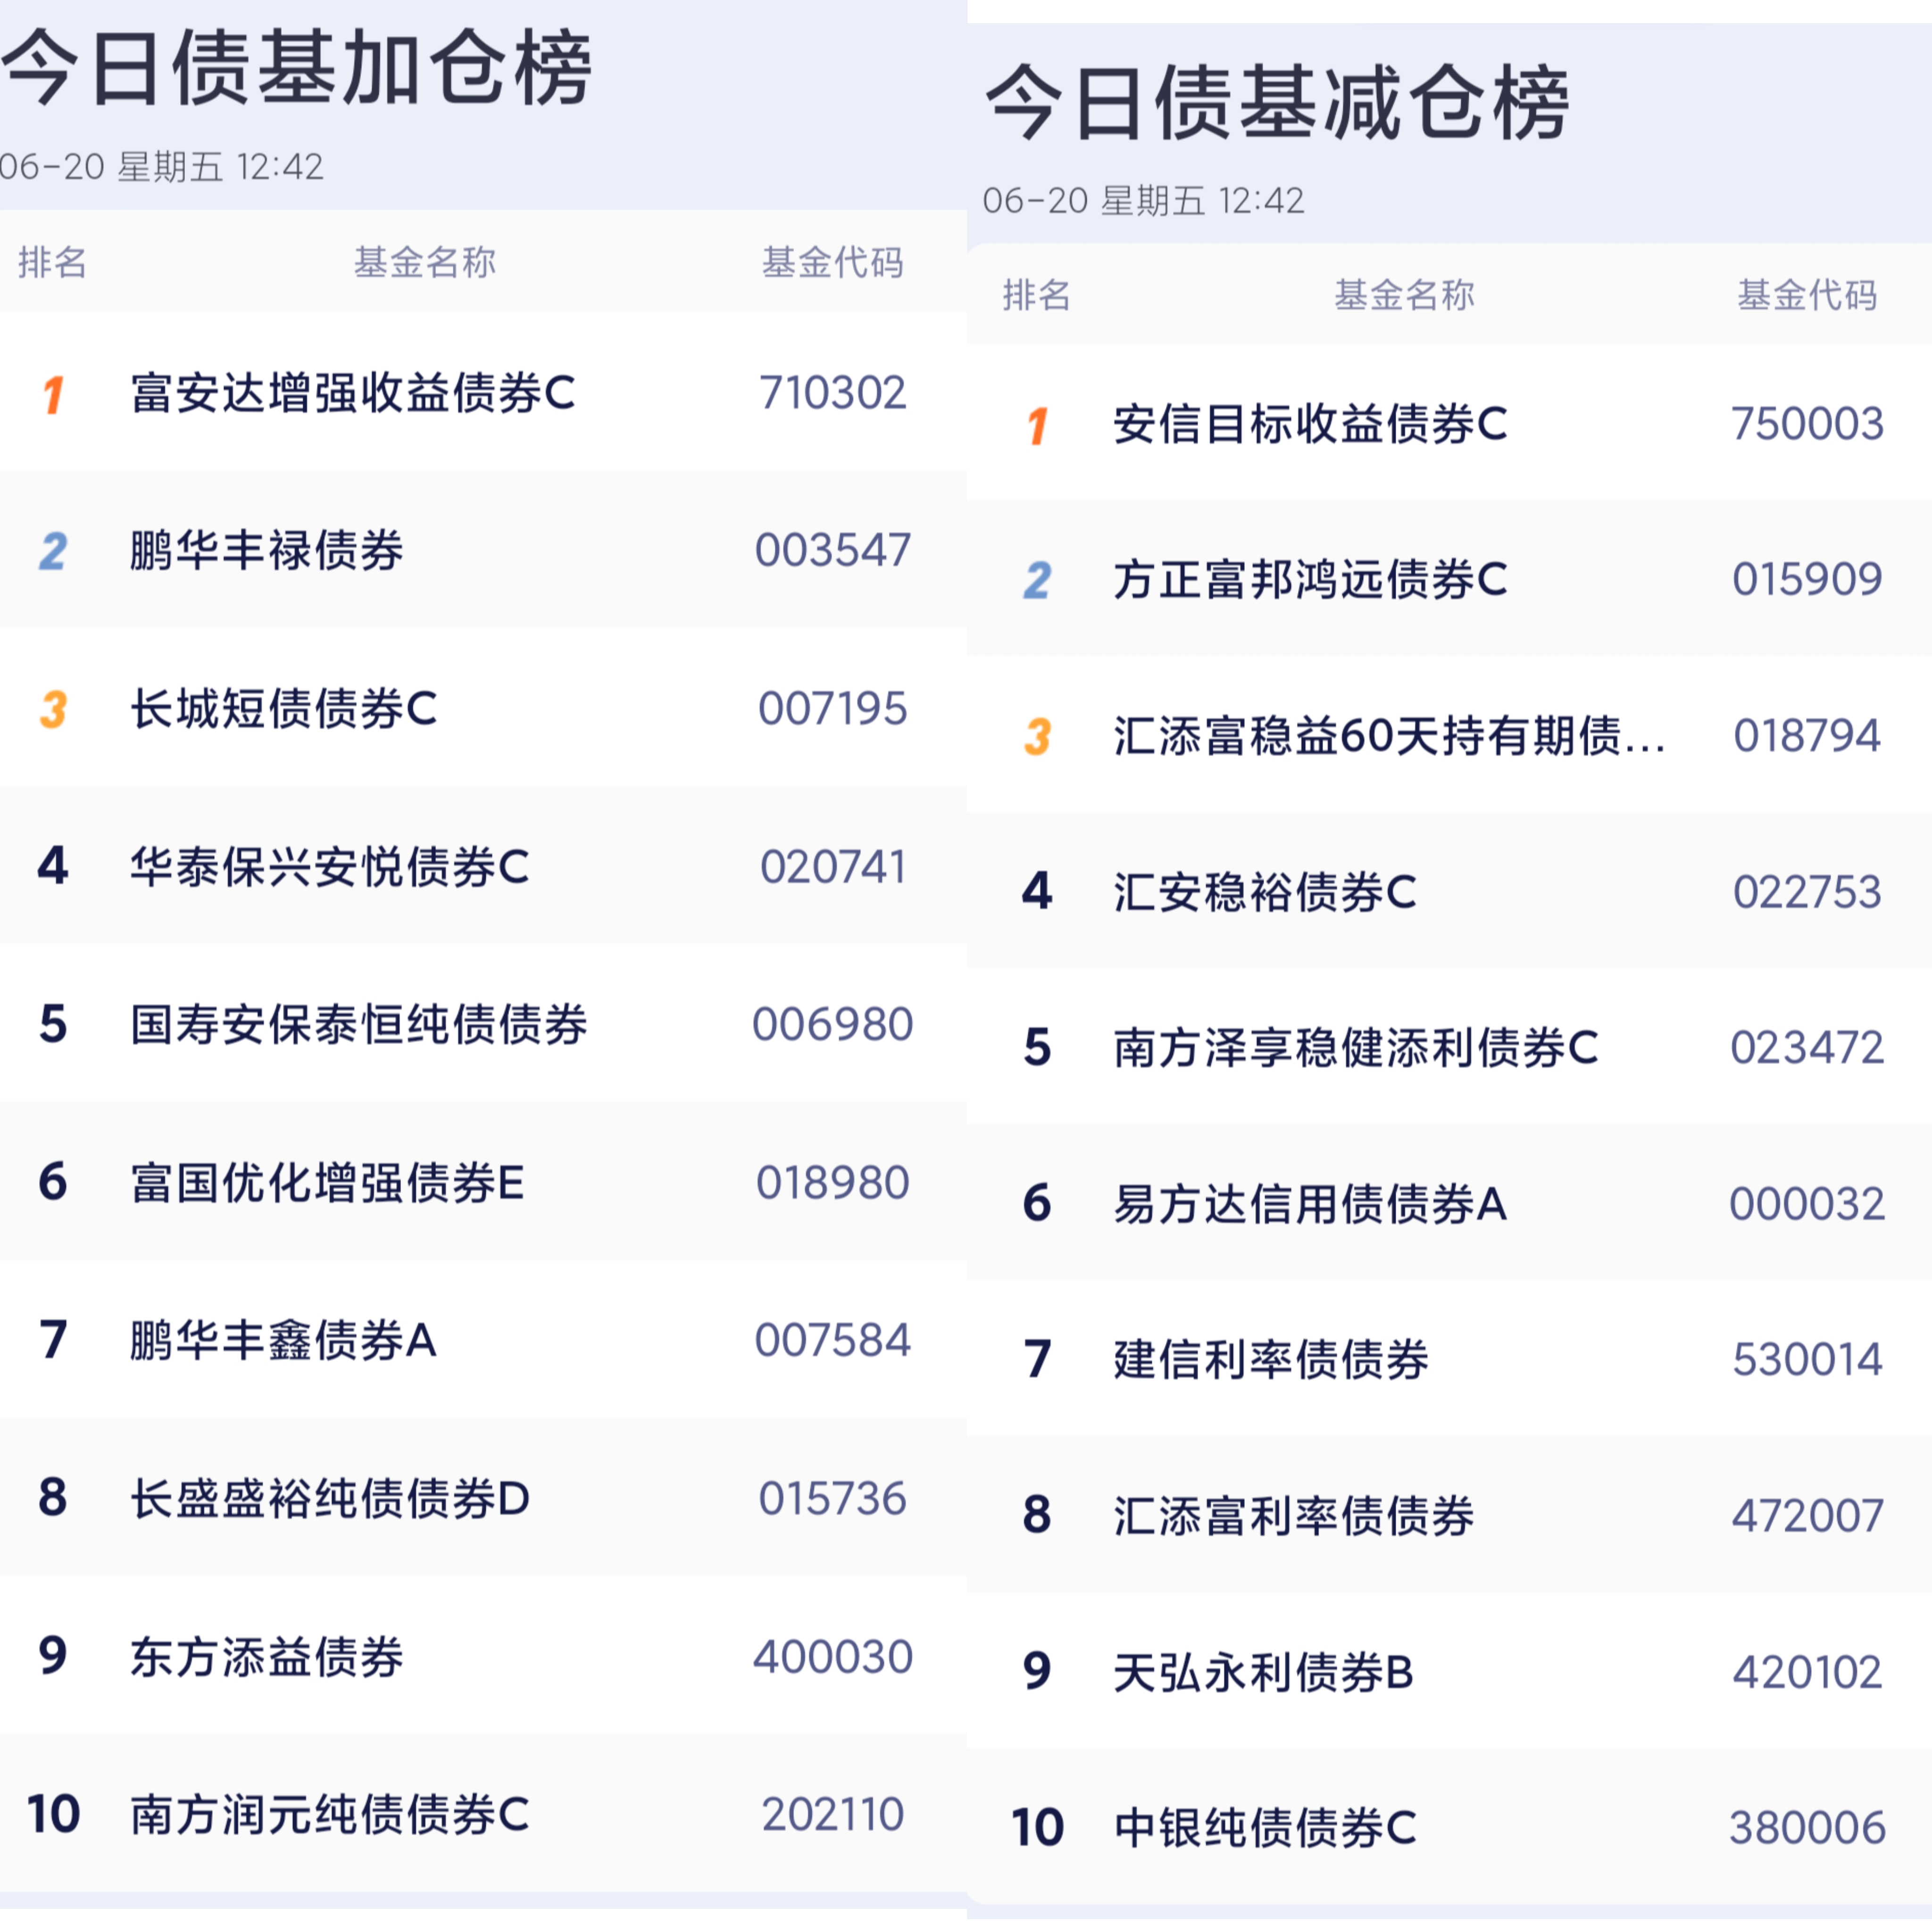Select 天弘永利债券B row
Screen dimensions: 1932x1932
pyautogui.click(x=1449, y=1671)
